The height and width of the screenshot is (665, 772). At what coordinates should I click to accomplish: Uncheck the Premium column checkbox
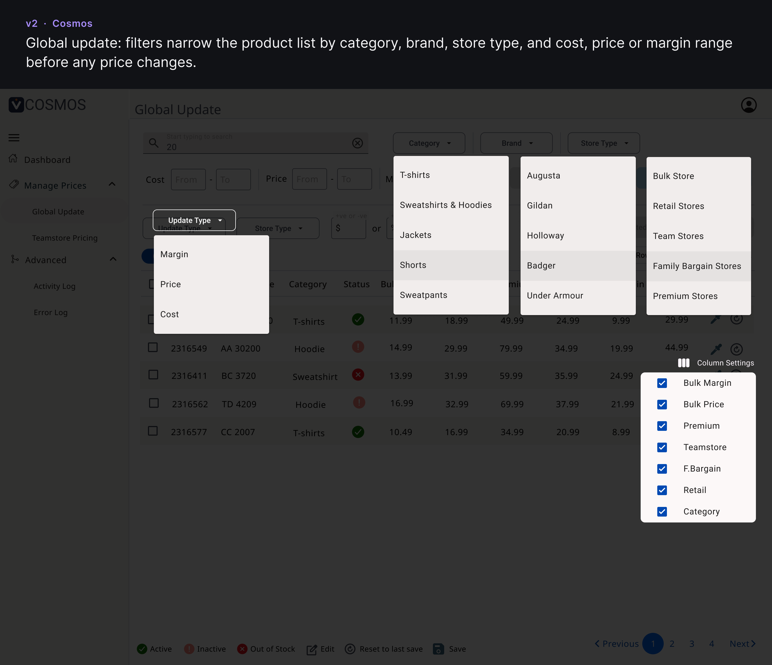coord(662,426)
